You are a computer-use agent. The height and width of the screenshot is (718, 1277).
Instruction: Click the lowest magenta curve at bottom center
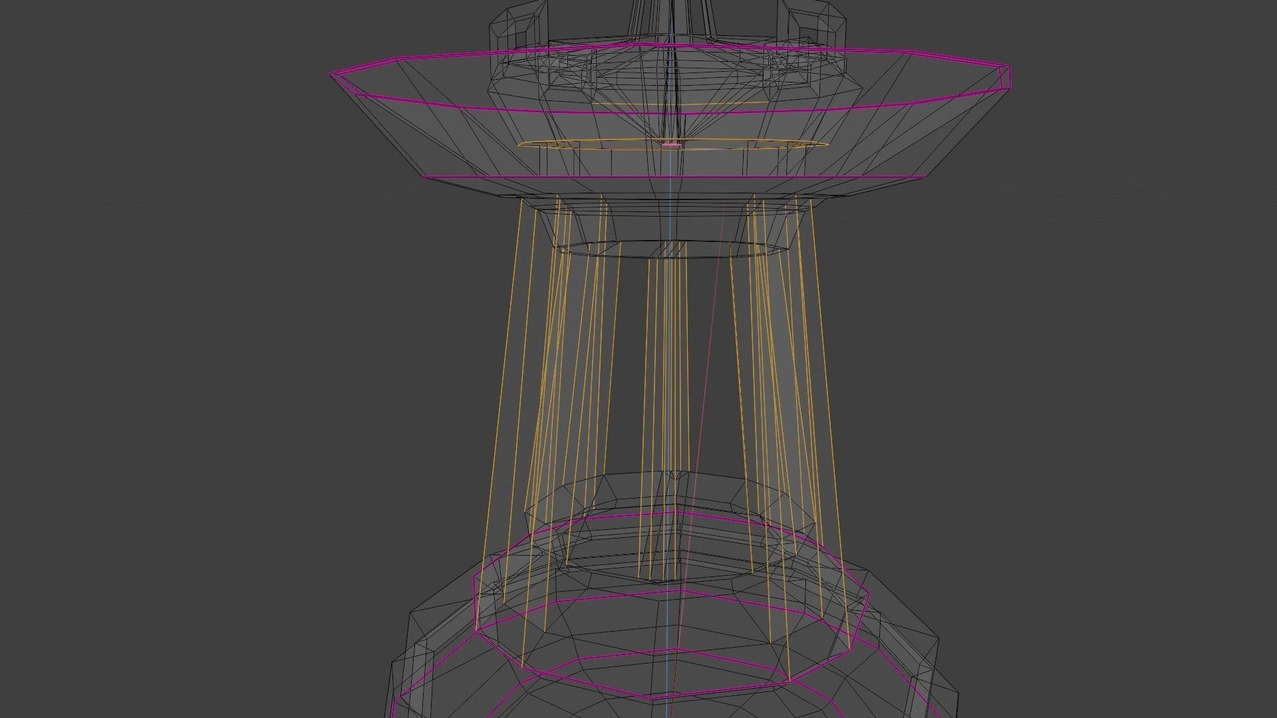coord(652,698)
